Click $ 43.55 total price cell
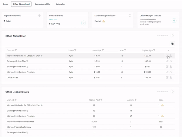This screenshot has height=137, width=182. point(147,61)
